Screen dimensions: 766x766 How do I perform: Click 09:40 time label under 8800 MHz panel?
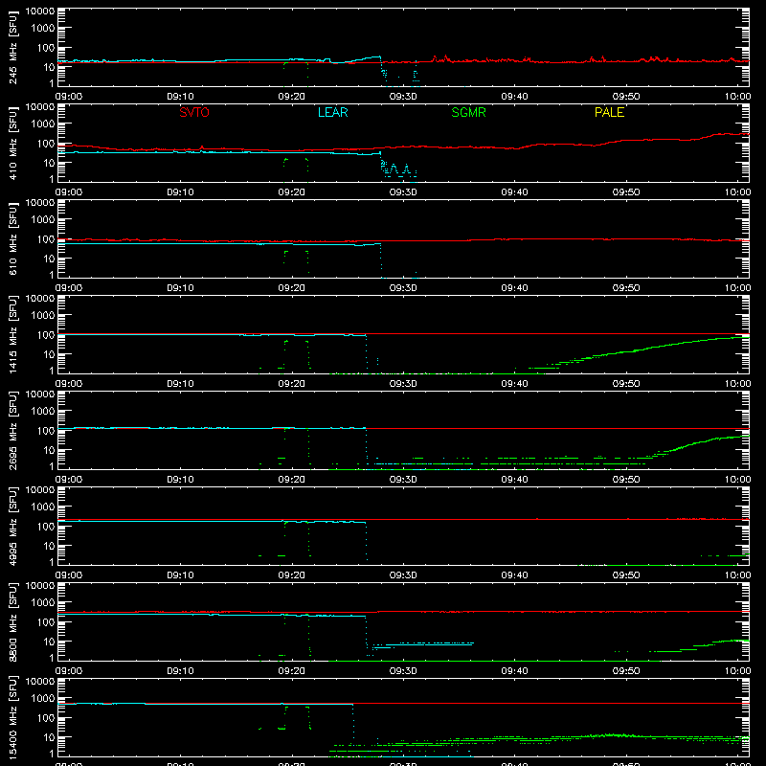[x=514, y=671]
